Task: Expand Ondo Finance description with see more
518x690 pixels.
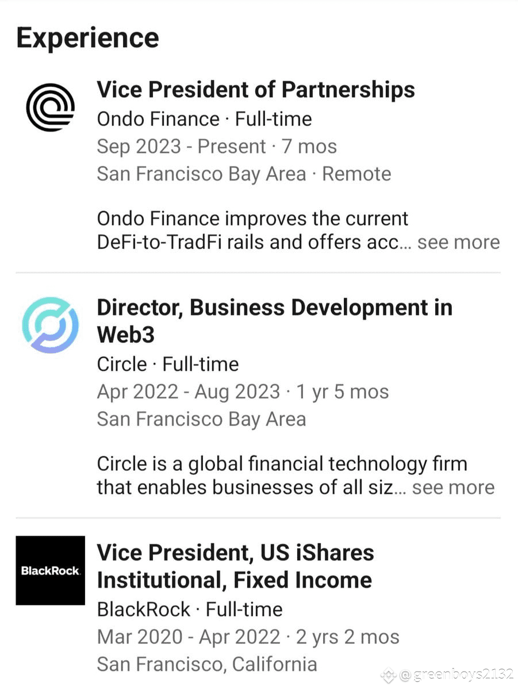Action: 458,242
